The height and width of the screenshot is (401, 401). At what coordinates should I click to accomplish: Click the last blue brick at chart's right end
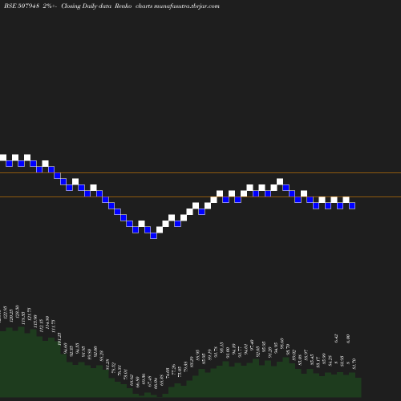[352, 205]
